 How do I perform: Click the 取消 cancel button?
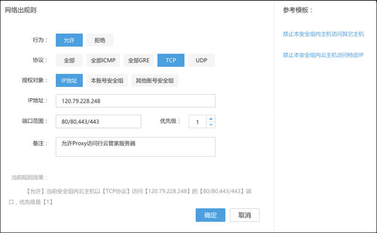[245, 215]
